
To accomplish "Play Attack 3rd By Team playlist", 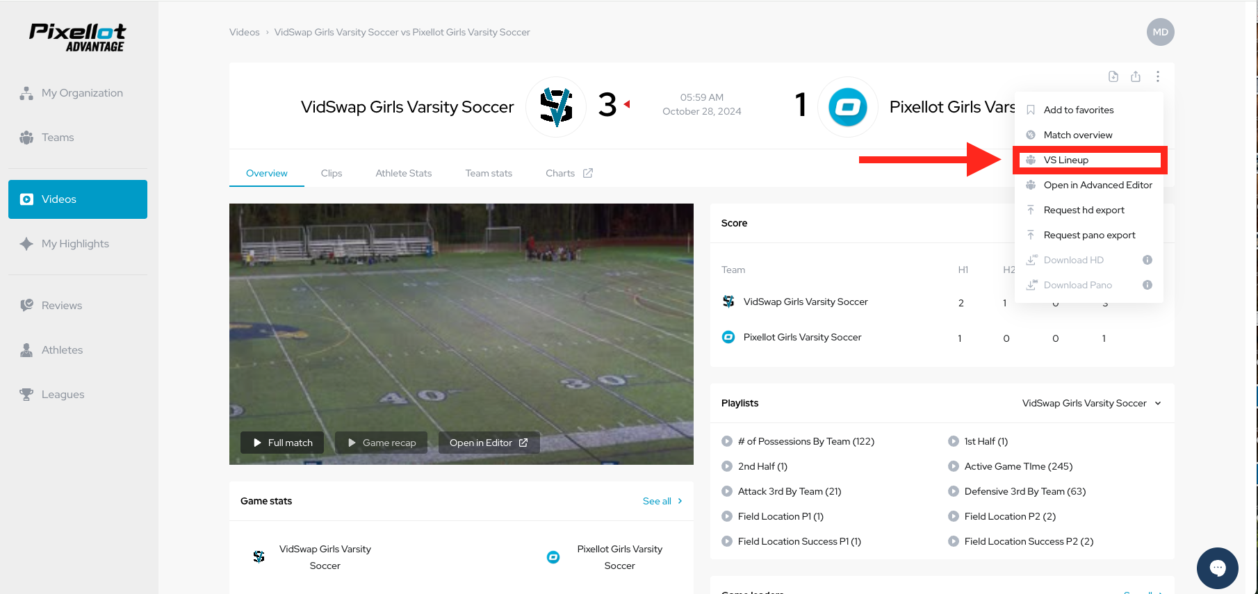I will pos(781,491).
